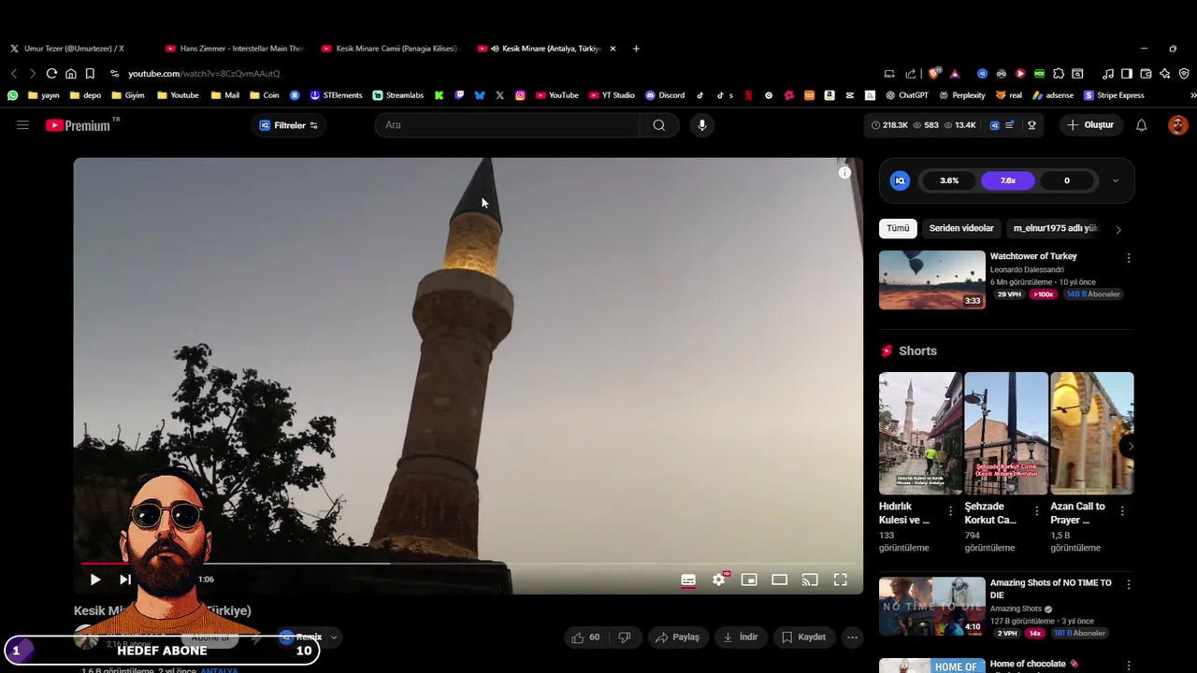Screen dimensions: 1197x673
Task: Open video settings gear
Action: pos(719,580)
